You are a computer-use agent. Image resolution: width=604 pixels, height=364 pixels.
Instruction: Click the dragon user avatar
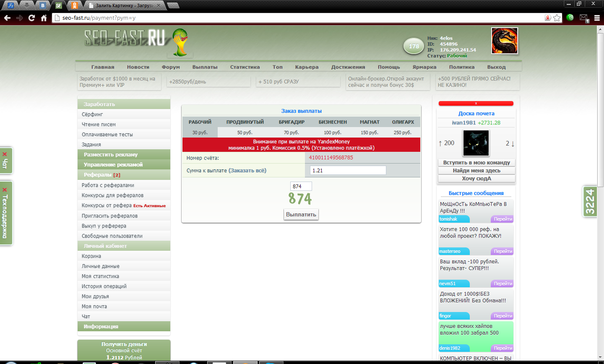click(505, 41)
